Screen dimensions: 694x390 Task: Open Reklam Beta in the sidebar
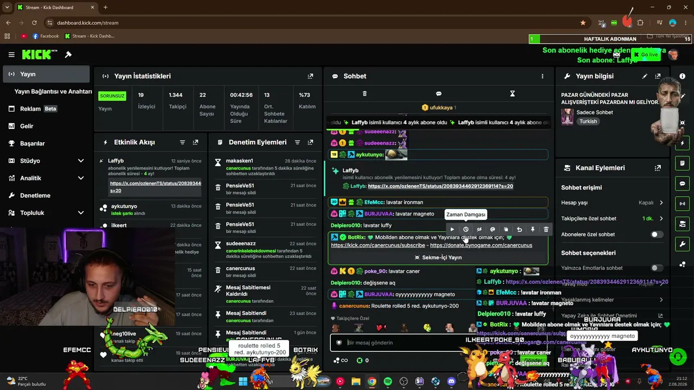(46, 109)
